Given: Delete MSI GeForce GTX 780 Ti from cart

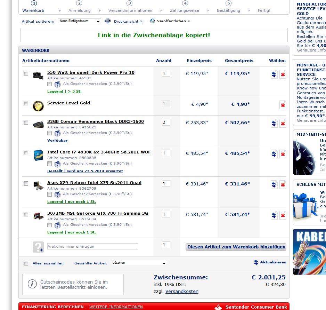Looking at the screenshot, I should click(x=283, y=215).
